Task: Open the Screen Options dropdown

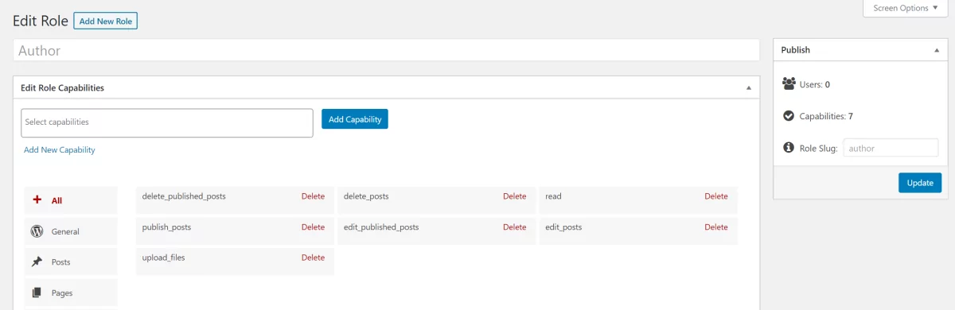Action: pyautogui.click(x=906, y=8)
